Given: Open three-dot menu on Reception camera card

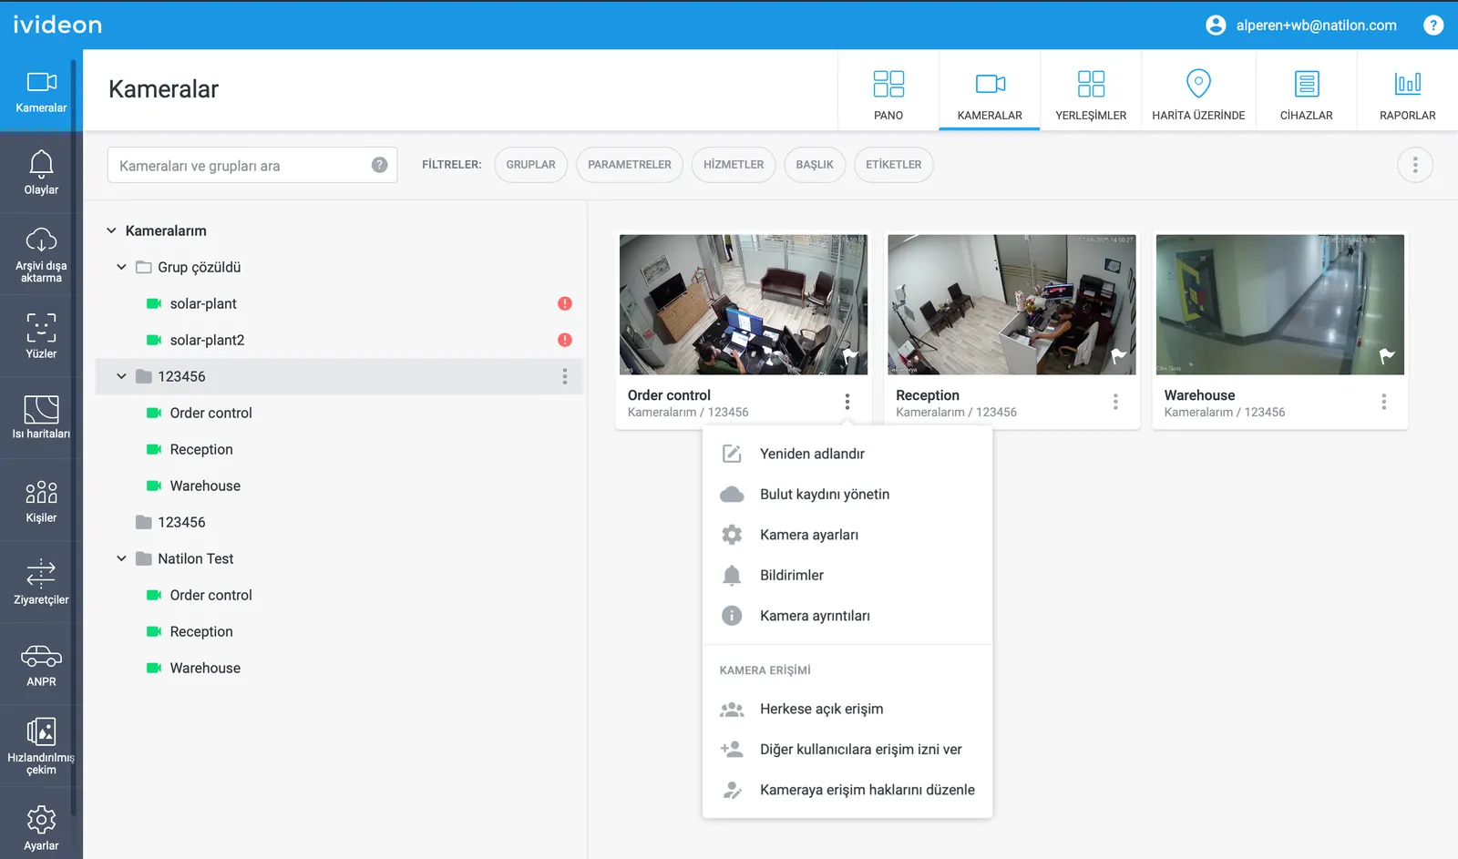Looking at the screenshot, I should [x=1115, y=402].
